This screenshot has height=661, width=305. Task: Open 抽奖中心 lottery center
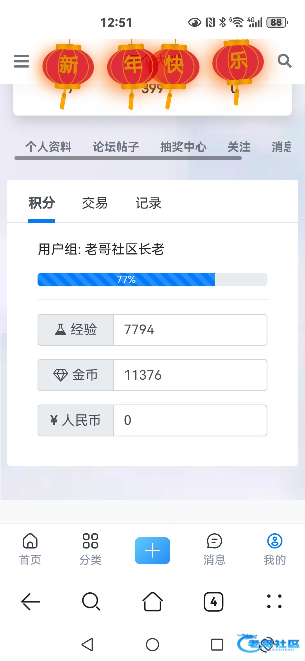coord(183,147)
